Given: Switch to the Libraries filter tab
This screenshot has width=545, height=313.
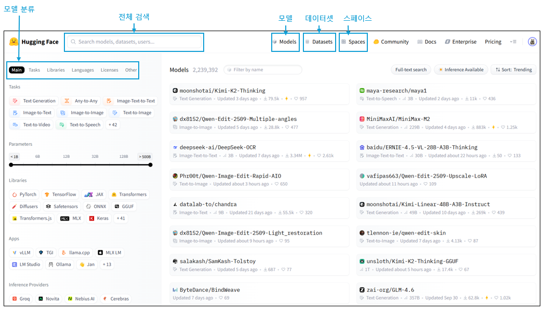Looking at the screenshot, I should [56, 70].
